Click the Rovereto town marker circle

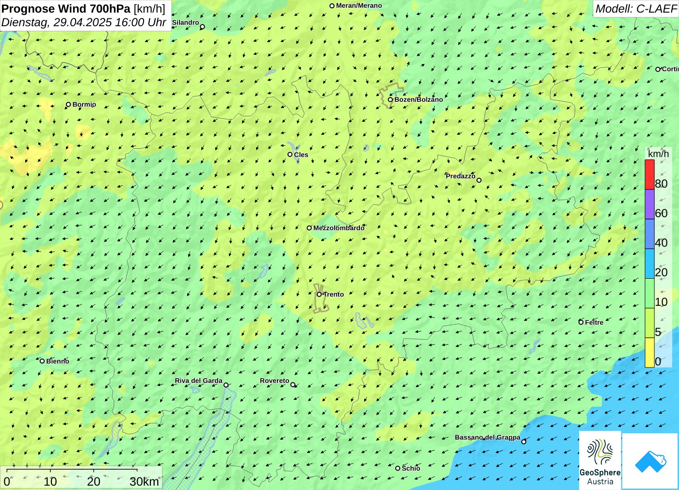[293, 385]
